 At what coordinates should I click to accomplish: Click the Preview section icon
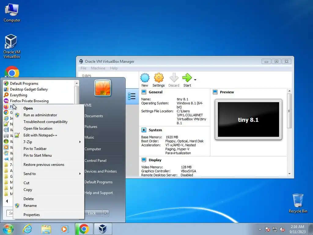coord(215,92)
